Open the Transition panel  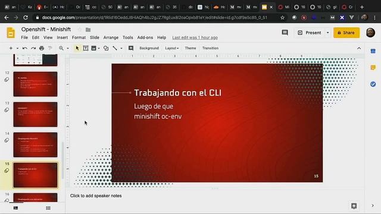(210, 48)
